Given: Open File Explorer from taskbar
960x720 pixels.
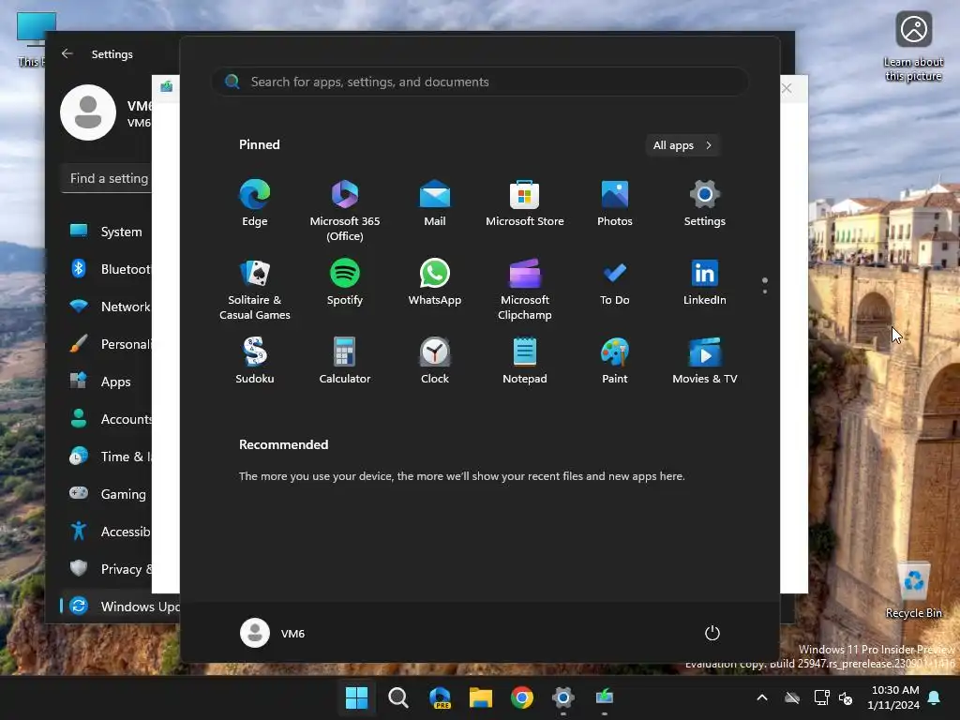Looking at the screenshot, I should (481, 697).
